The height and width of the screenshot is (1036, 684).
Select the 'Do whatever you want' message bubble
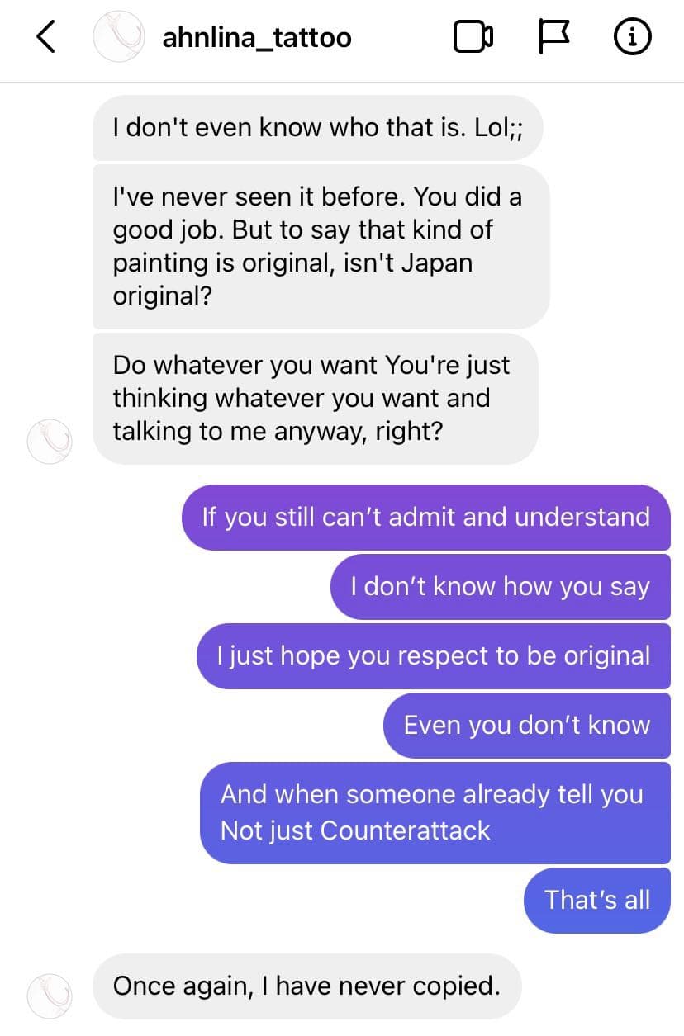pyautogui.click(x=315, y=399)
